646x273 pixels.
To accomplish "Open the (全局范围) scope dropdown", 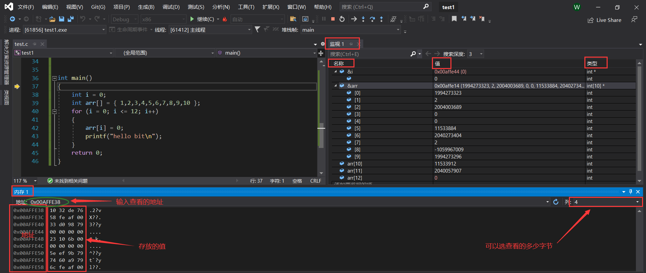I will [165, 53].
